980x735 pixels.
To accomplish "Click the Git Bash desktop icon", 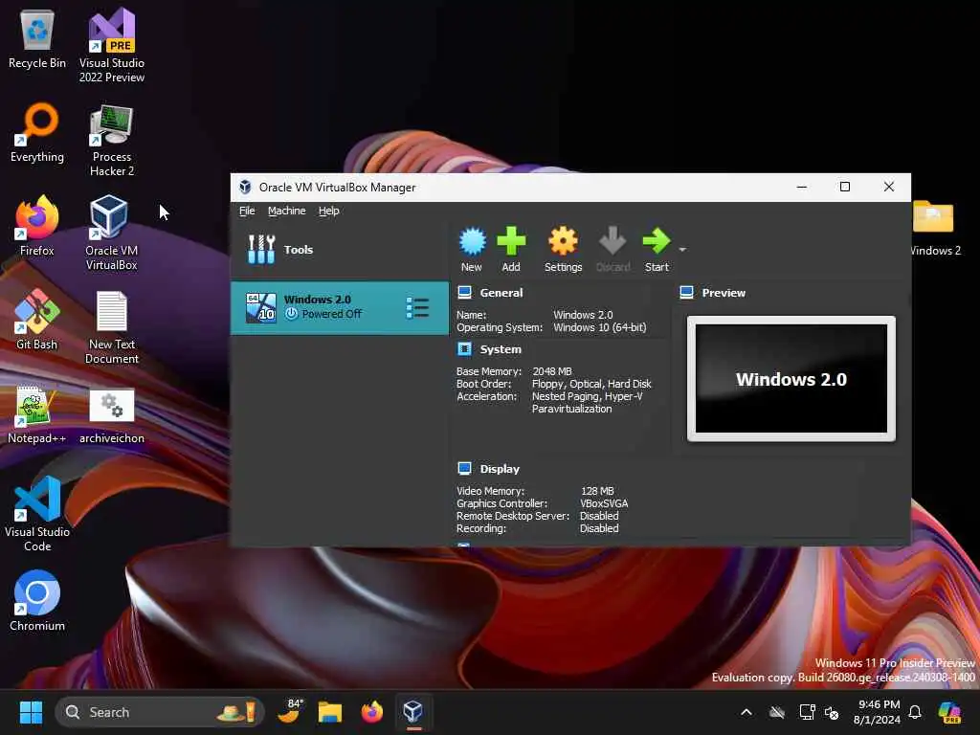I will (x=37, y=320).
